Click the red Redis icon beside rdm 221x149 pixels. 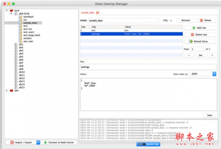(11, 91)
